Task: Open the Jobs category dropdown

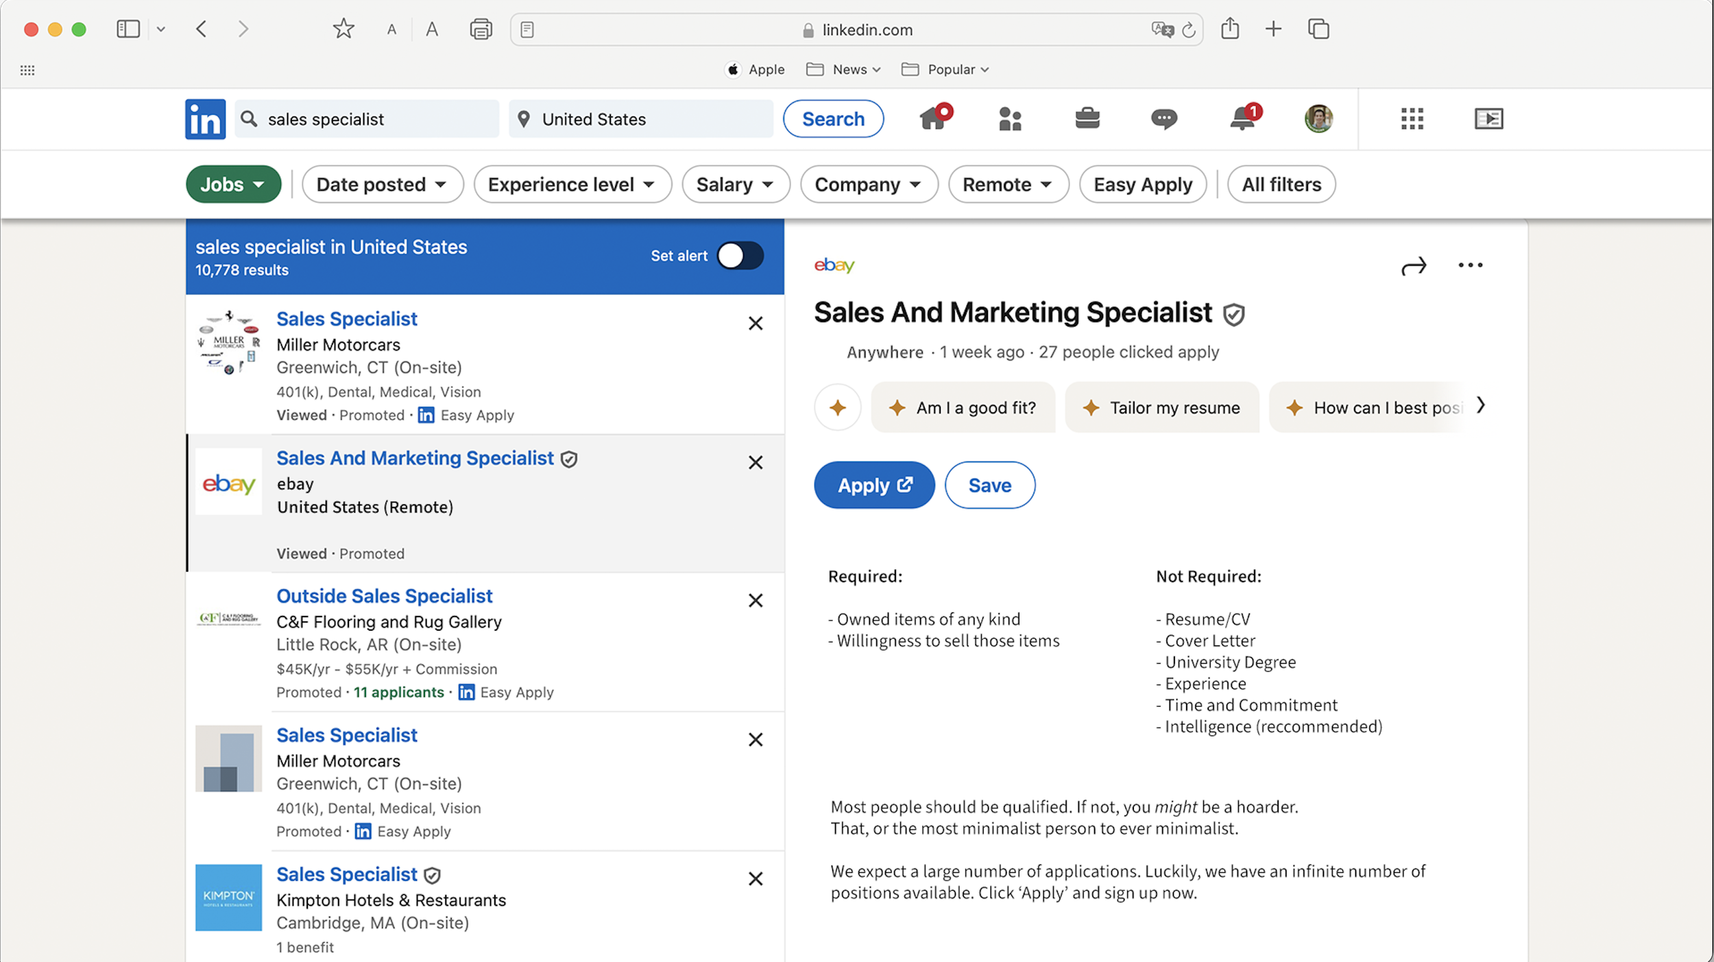Action: click(233, 184)
